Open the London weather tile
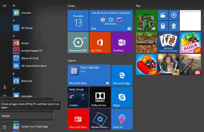 click(x=78, y=97)
